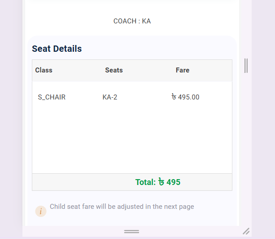Click the resize grip in bottom corner

click(x=246, y=231)
